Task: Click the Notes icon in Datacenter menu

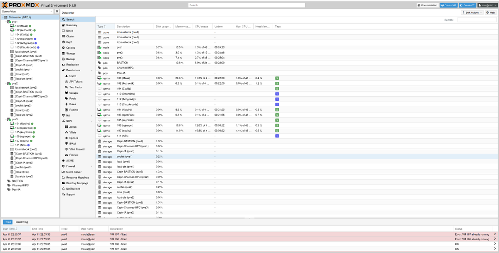Action: point(63,31)
